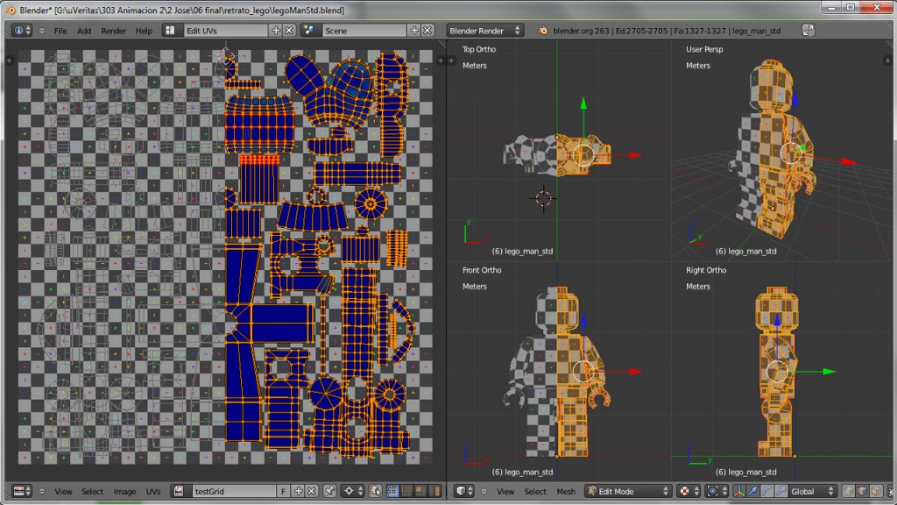
Task: Open the UVs menu in the UV editor
Action: point(152,491)
